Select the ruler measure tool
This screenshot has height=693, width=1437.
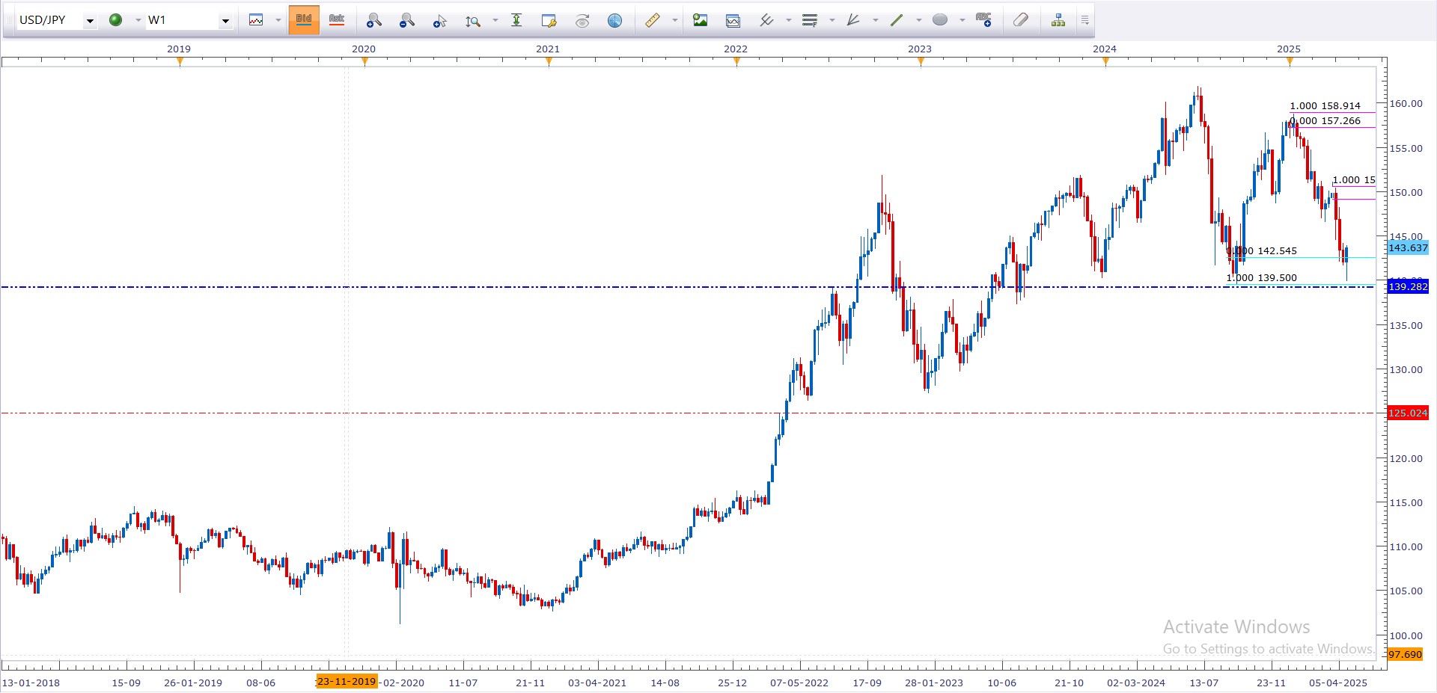653,21
